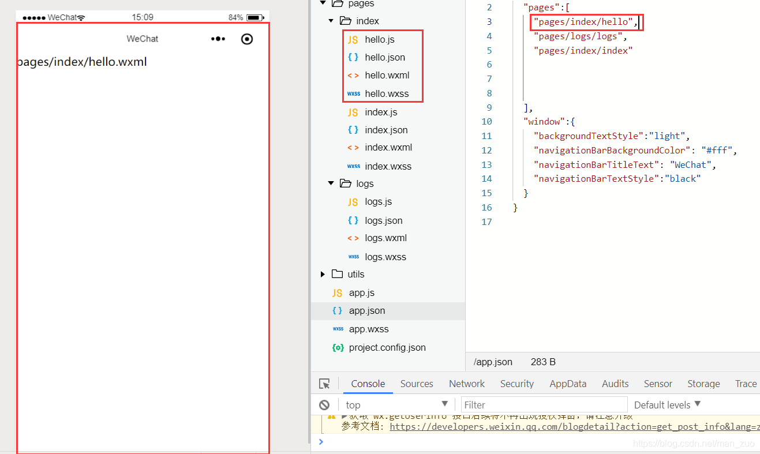Click line number 17 in the editor gutter
This screenshot has width=760, height=454.
[x=487, y=222]
